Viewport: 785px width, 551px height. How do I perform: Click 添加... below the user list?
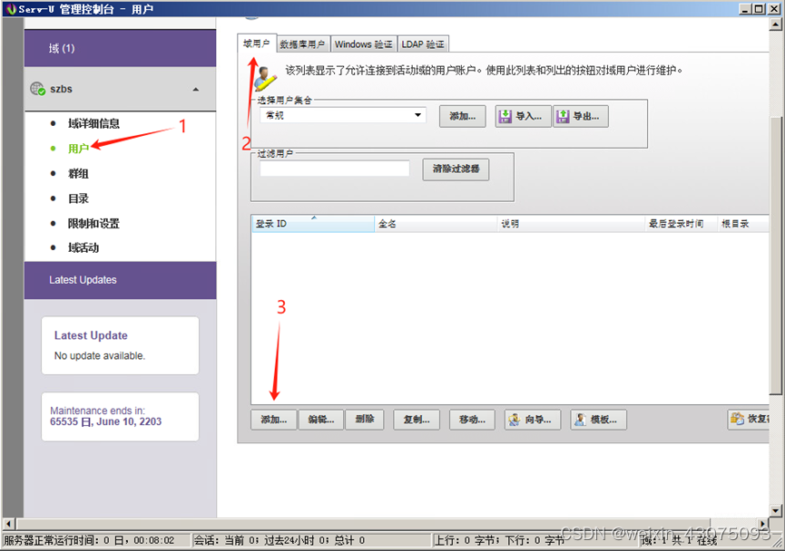pos(274,420)
